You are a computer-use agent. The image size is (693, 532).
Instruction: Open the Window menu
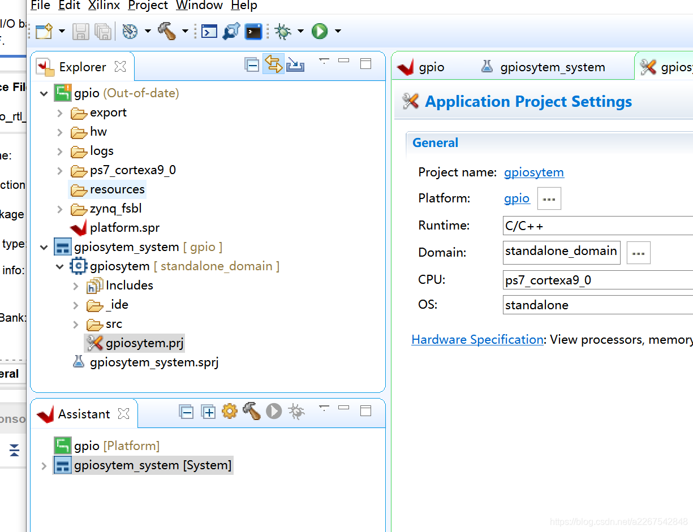pyautogui.click(x=199, y=6)
